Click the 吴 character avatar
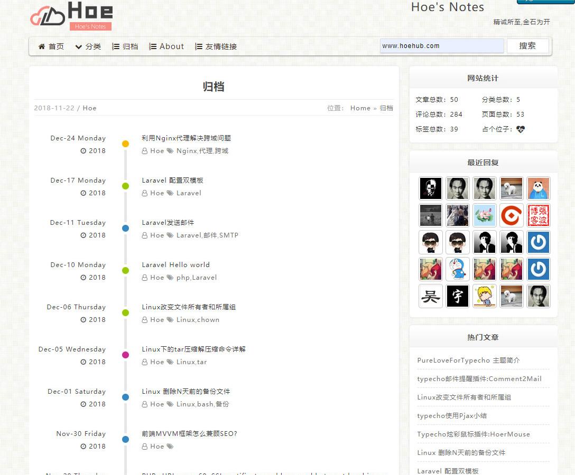Screen dimensions: 575x475 click(430, 296)
